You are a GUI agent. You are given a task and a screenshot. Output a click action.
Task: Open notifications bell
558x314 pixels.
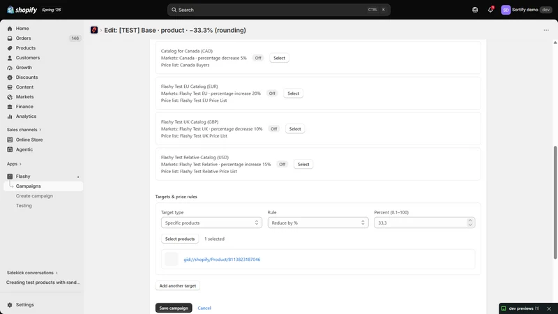point(490,10)
